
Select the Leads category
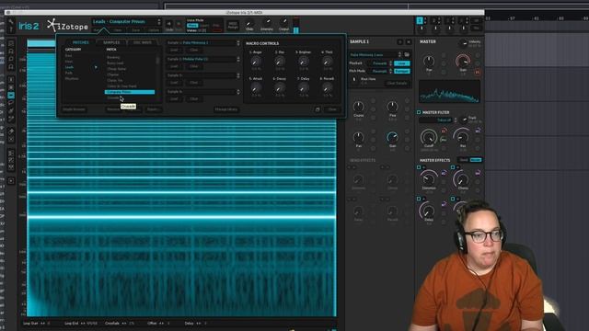click(70, 67)
